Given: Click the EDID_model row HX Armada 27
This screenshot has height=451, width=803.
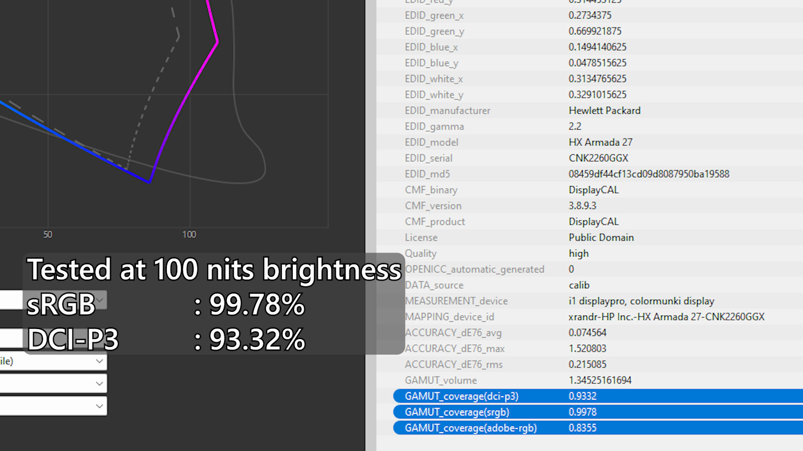Looking at the screenshot, I should (600, 142).
